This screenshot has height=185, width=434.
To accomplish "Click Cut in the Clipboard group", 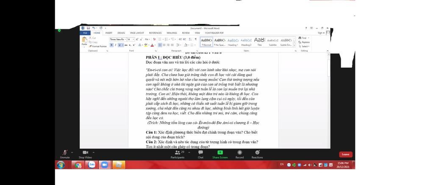I will click(93, 38).
